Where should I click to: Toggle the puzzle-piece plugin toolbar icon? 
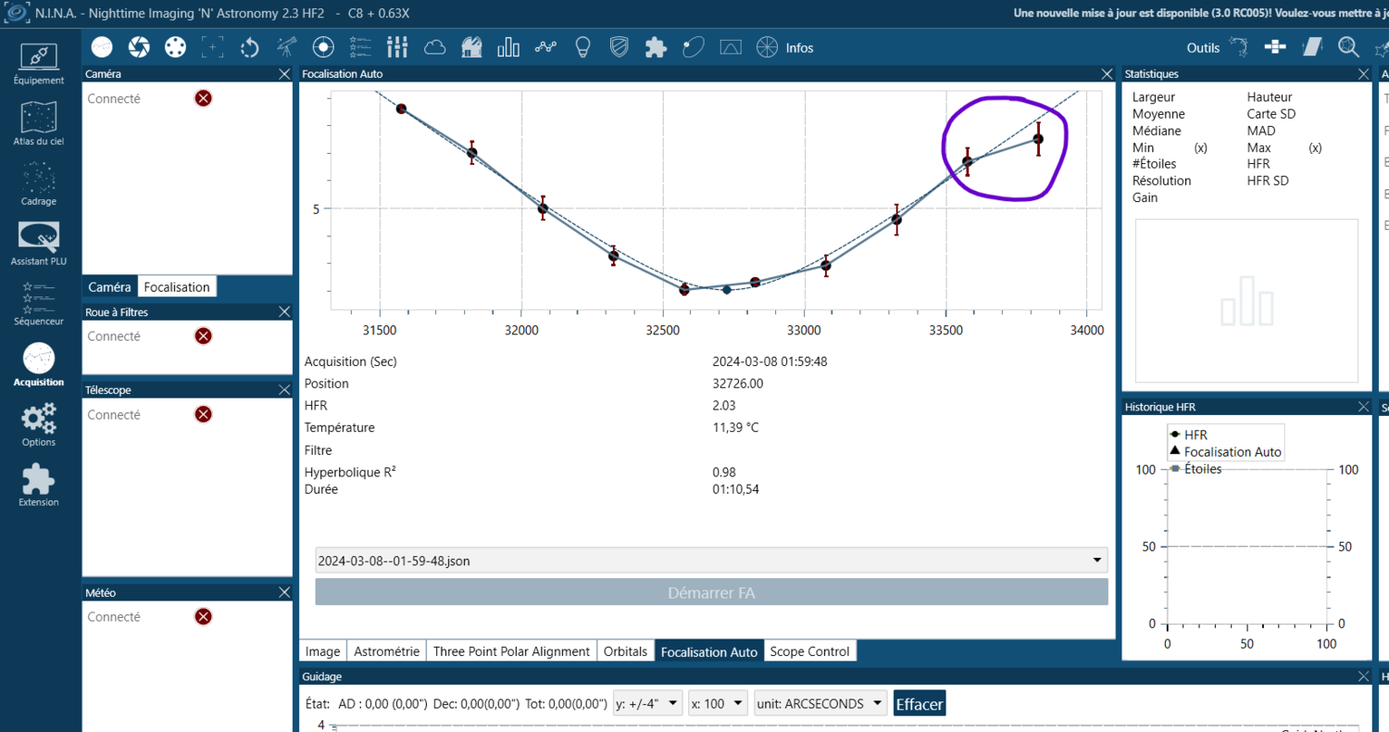656,47
